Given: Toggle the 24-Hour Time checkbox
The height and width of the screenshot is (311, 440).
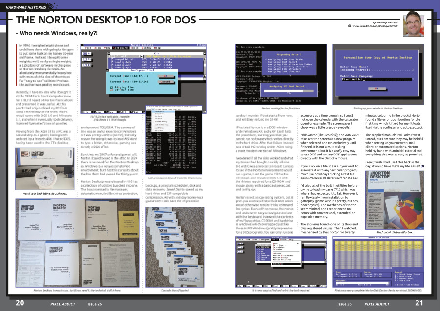Looking at the screenshot, I should pyautogui.click(x=111, y=90).
